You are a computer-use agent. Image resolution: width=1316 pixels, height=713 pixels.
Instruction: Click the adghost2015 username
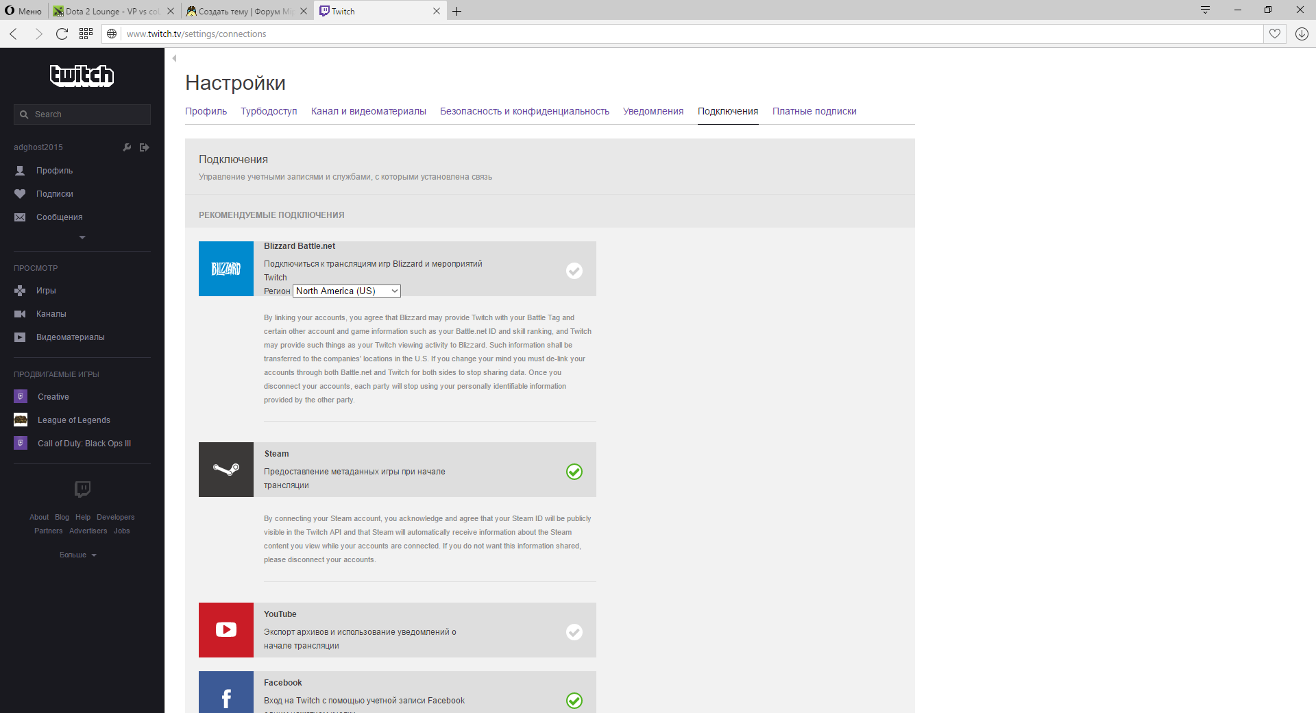(x=38, y=147)
